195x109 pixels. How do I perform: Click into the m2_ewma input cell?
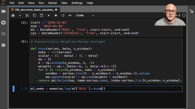point(106,89)
